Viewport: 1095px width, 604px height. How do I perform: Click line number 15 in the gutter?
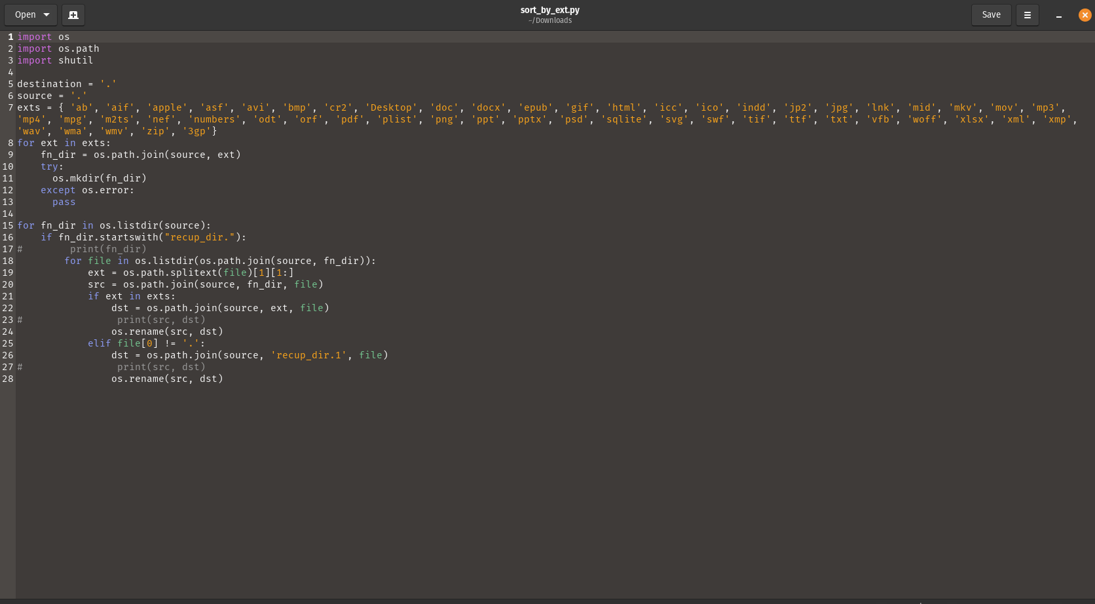(x=7, y=225)
